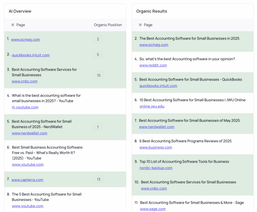Viewport: 257px width, 212px height.
Task: Select 'Best Accounting Software for Small Businesses of May 2025'
Action: [189, 121]
